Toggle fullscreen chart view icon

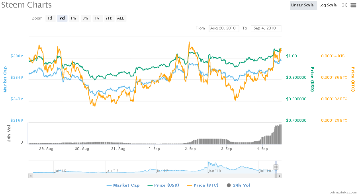click(344, 5)
